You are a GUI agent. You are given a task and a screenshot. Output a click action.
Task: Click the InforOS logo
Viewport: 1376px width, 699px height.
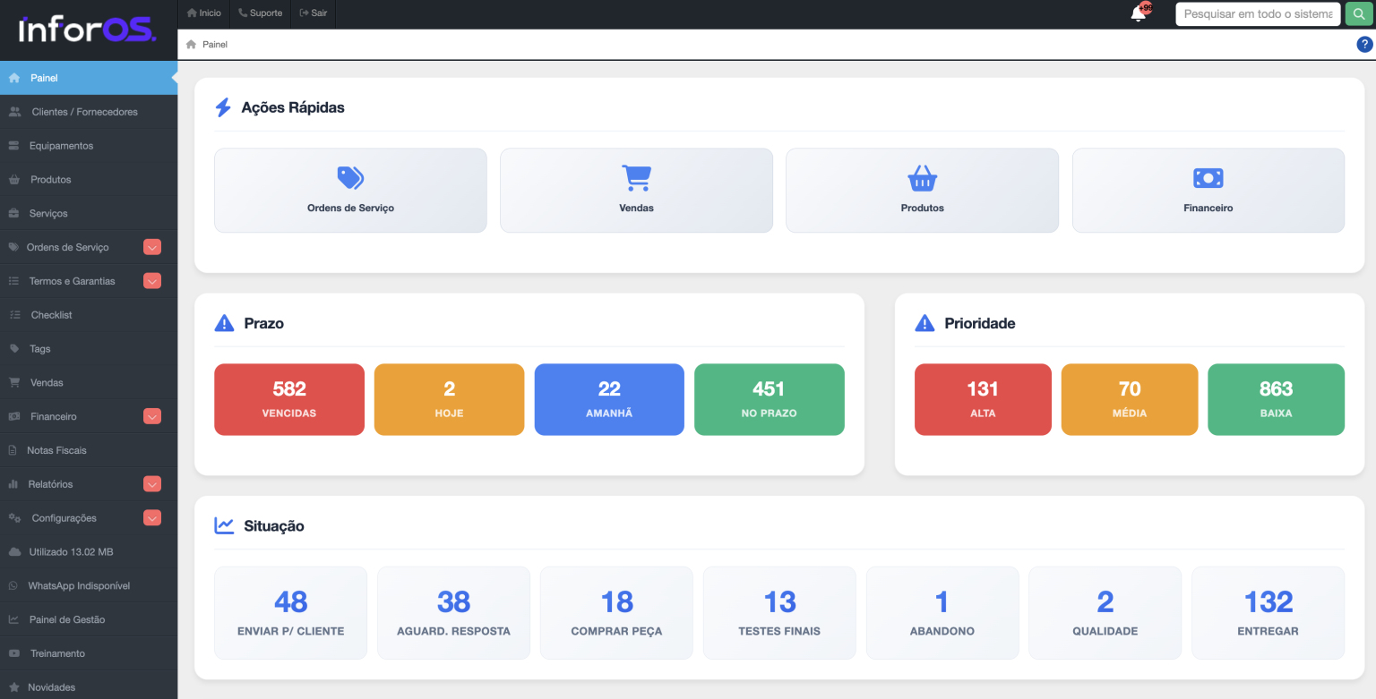(x=88, y=30)
